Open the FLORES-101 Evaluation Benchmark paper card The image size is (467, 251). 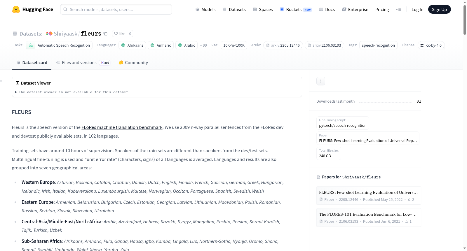(369, 217)
